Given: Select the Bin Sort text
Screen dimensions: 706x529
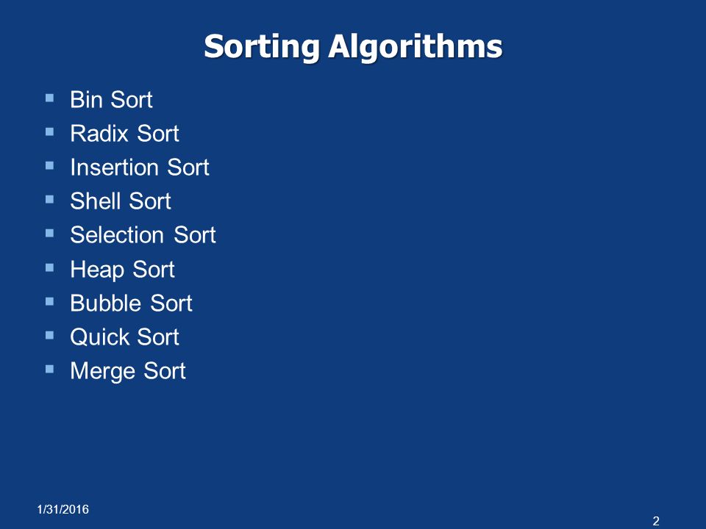Looking at the screenshot, I should pos(111,99).
